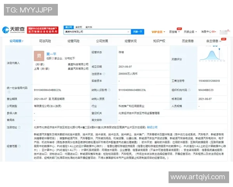
Task: Switch to the 历史信息 tab
Action: pyautogui.click(x=188, y=41)
